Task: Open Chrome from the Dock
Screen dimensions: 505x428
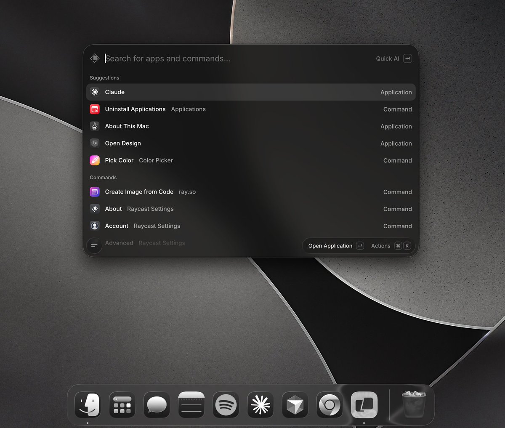Action: 330,405
